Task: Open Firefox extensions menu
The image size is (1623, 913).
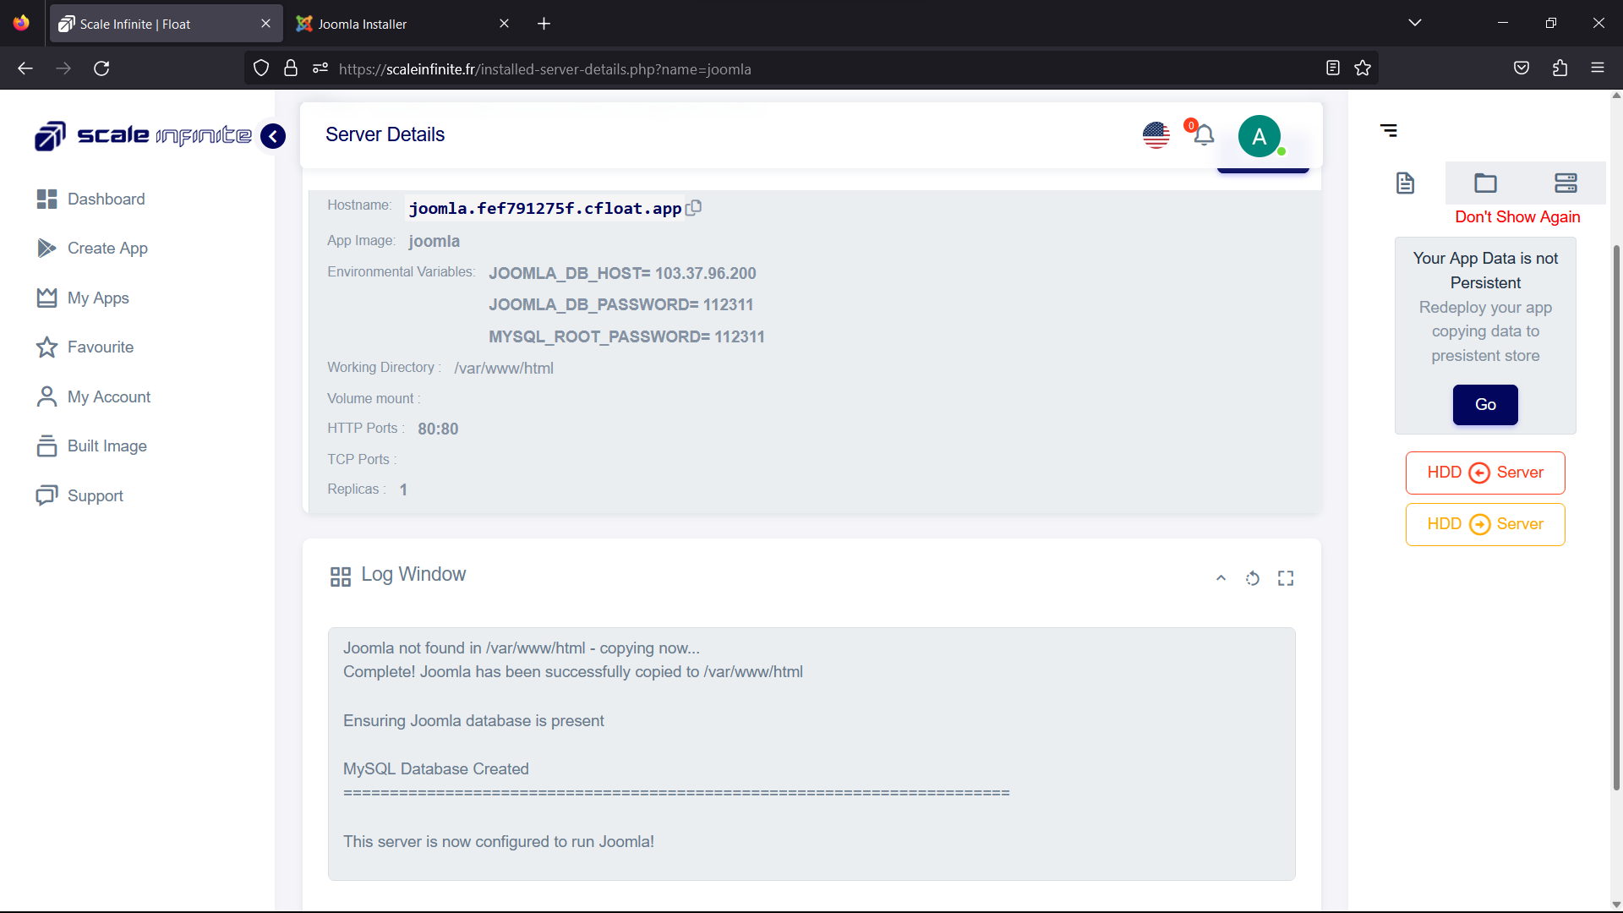Action: pyautogui.click(x=1560, y=68)
